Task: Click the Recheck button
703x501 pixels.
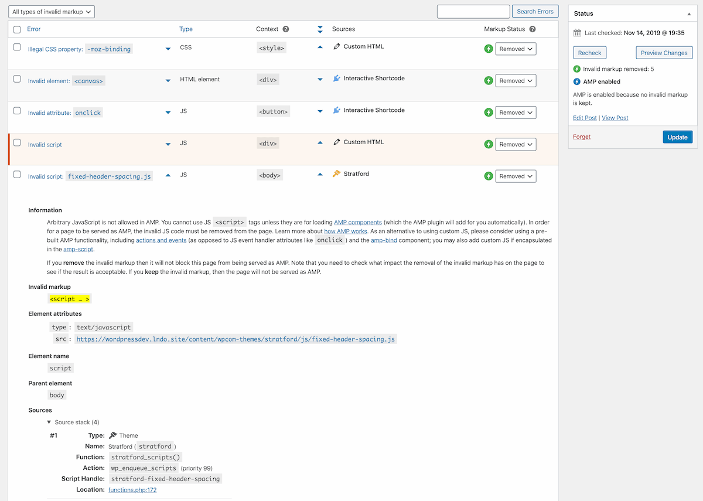Action: pyautogui.click(x=589, y=53)
